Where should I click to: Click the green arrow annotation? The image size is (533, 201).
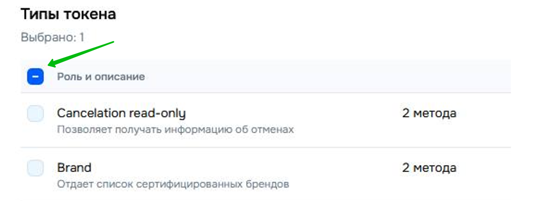81,53
